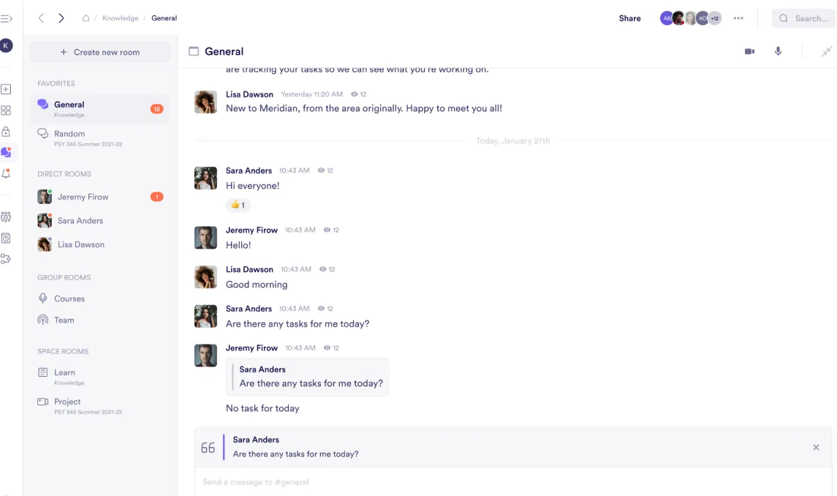Open Jeremy Firow direct room
The width and height of the screenshot is (837, 496).
[x=83, y=197]
